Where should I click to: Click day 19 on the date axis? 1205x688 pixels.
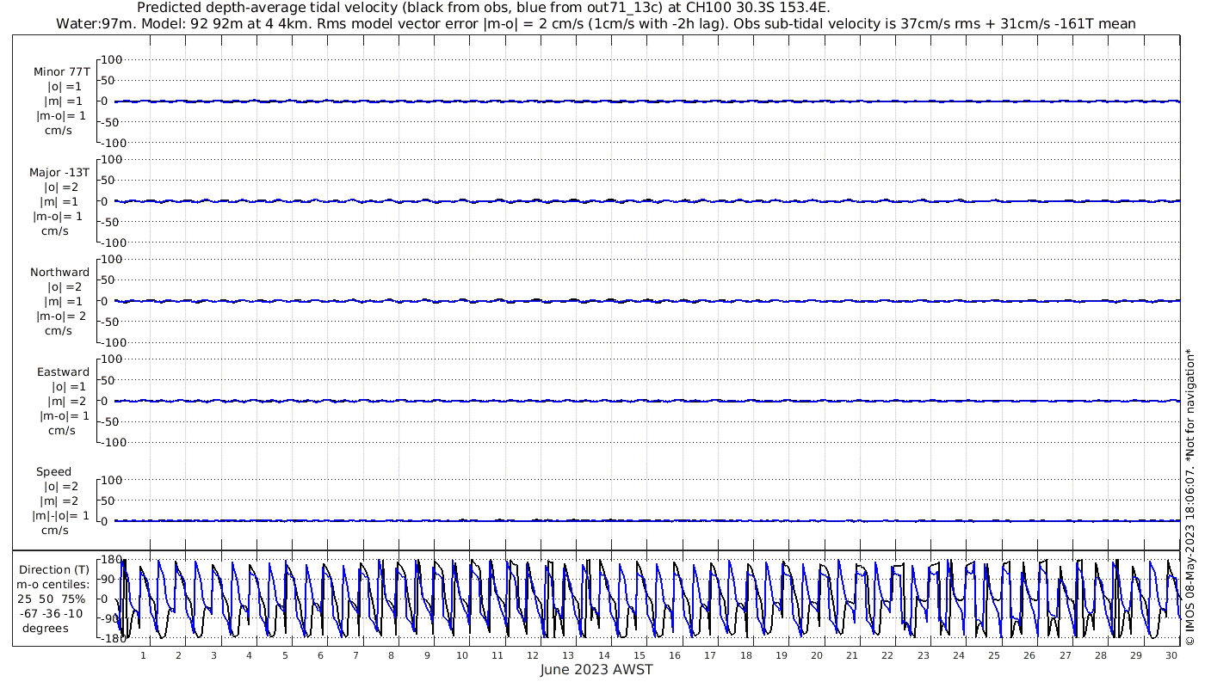click(782, 655)
